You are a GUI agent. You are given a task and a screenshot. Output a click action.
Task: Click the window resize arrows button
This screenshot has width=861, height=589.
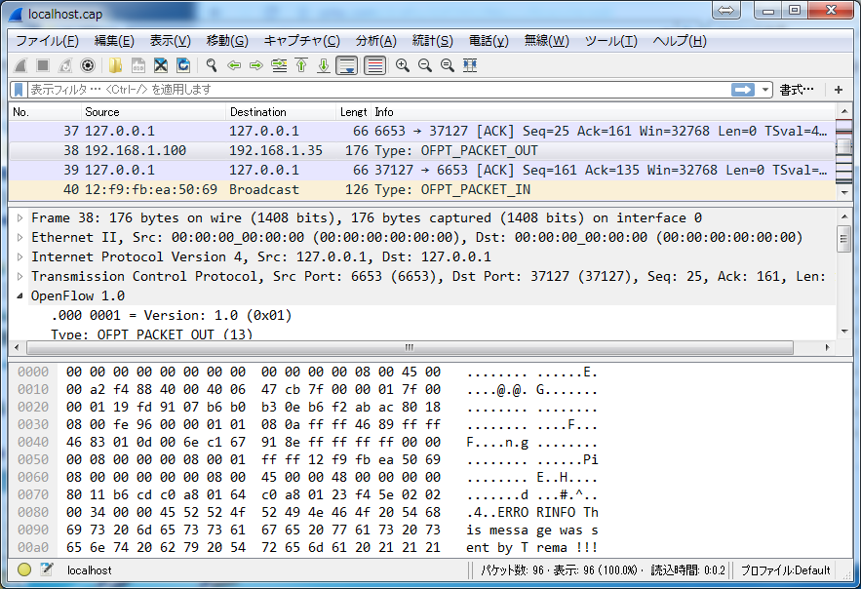coord(725,10)
